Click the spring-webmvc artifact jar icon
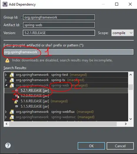The width and height of the screenshot is (137, 154). point(12,117)
